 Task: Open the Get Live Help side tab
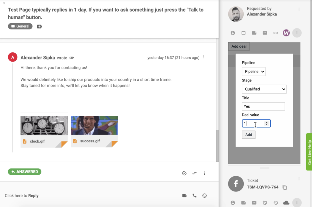pos(309,152)
